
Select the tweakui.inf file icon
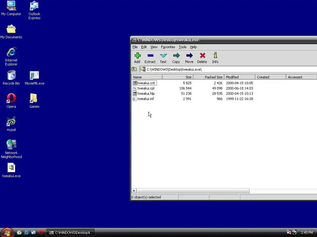pyautogui.click(x=135, y=98)
